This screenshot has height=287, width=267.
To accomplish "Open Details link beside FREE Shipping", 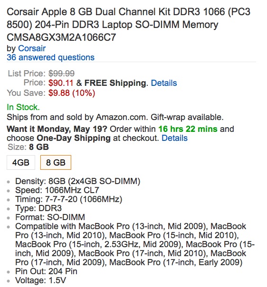I will coord(164,83).
